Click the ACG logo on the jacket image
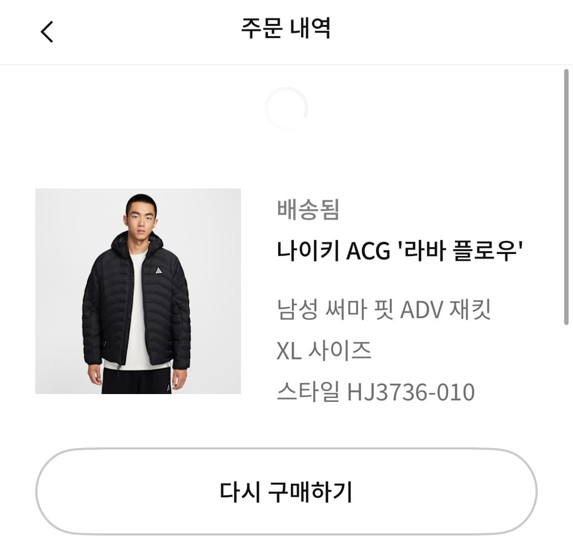 click(x=158, y=270)
